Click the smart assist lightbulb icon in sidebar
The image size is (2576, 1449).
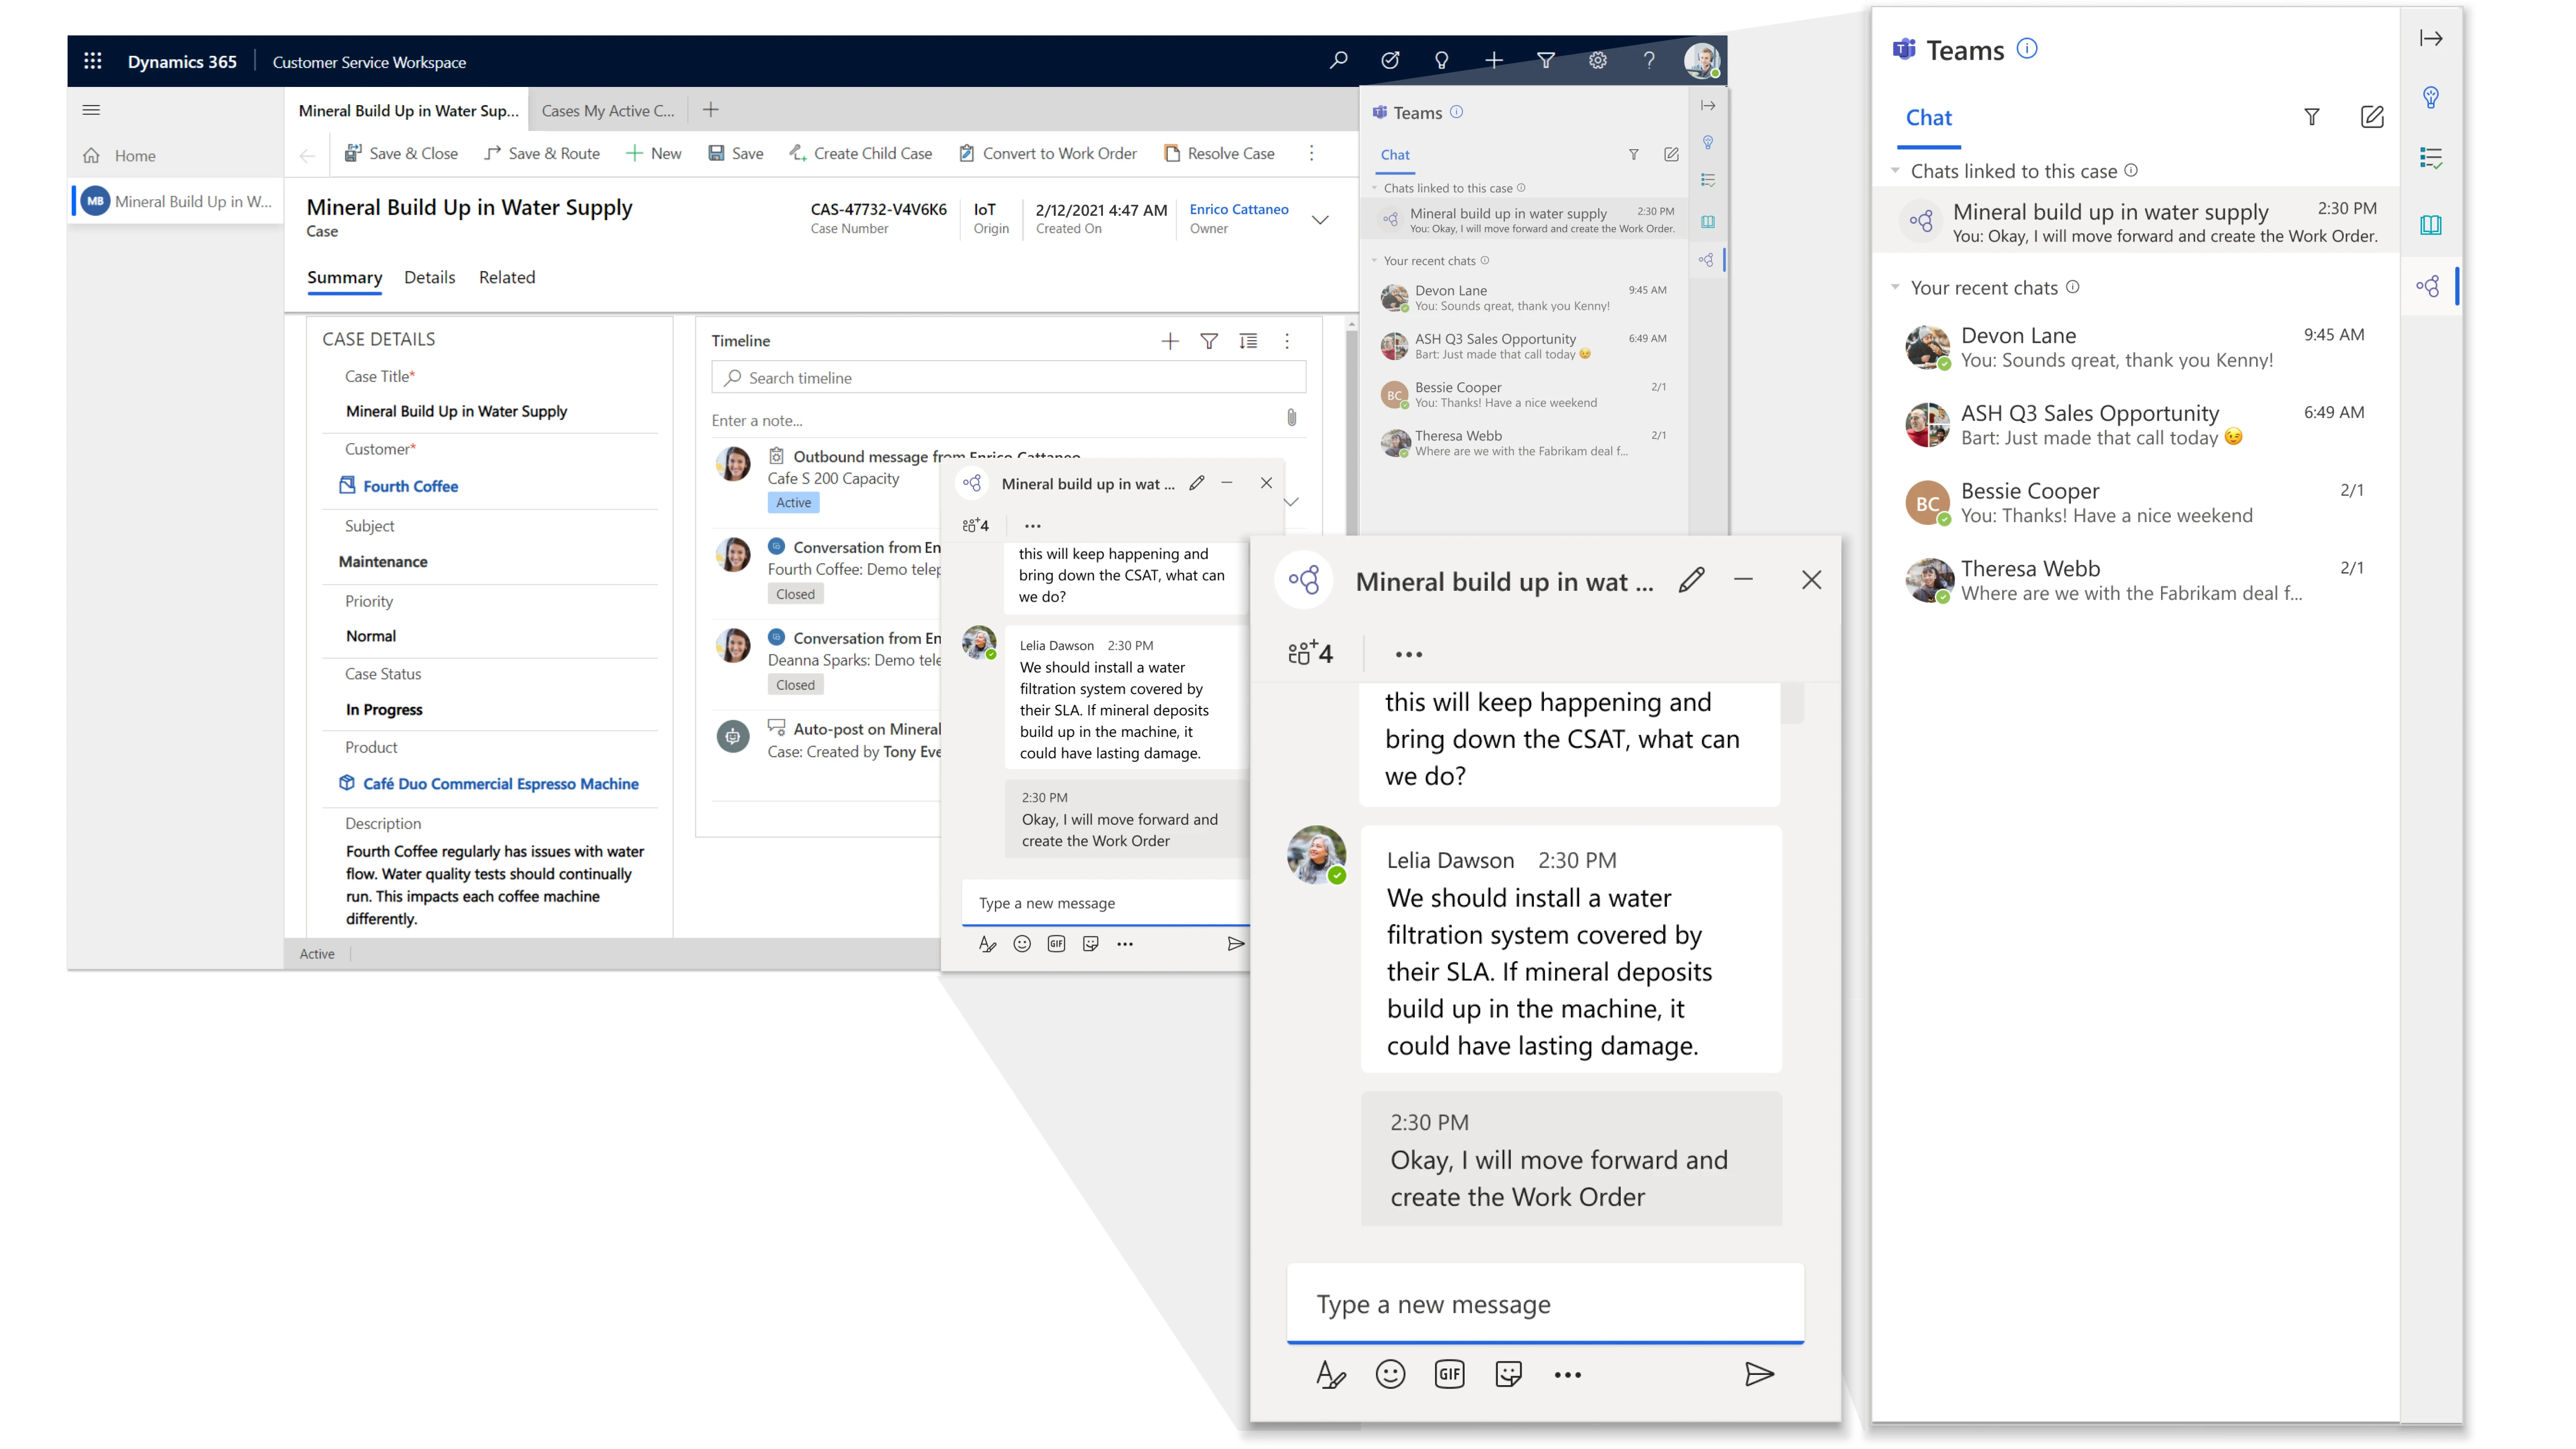pyautogui.click(x=2432, y=97)
